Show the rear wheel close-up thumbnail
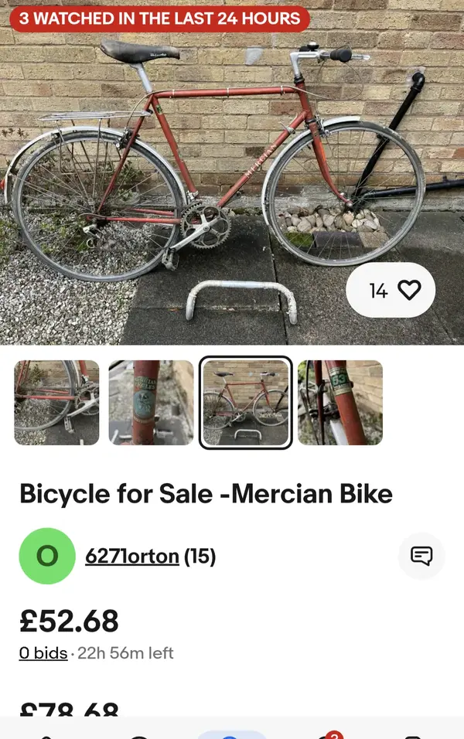Screen dimensions: 464x739 click(x=56, y=403)
